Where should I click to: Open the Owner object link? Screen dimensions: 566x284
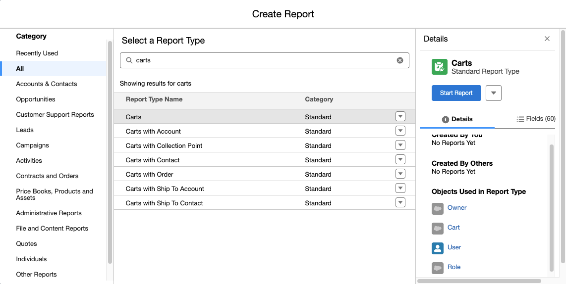point(457,208)
